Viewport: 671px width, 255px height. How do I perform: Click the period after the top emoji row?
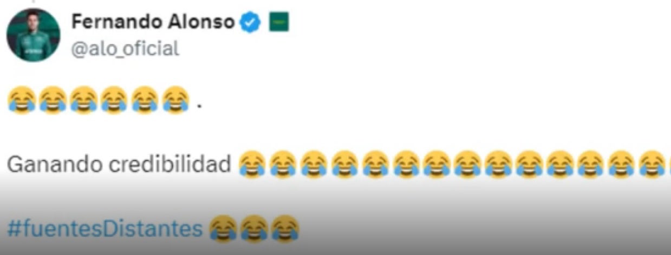tap(199, 107)
